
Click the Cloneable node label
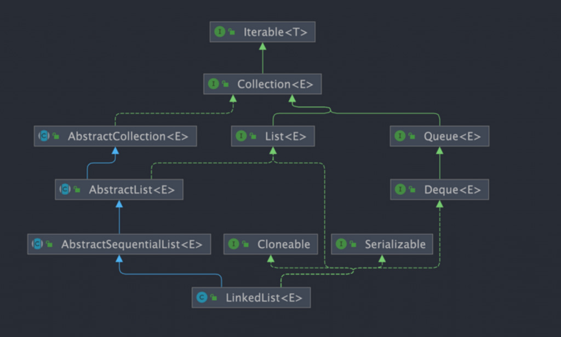[283, 244]
